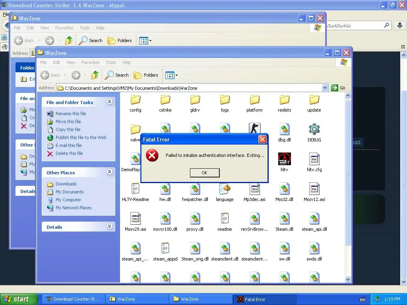
Task: Select the Mssv29.asi file
Action: tap(135, 222)
